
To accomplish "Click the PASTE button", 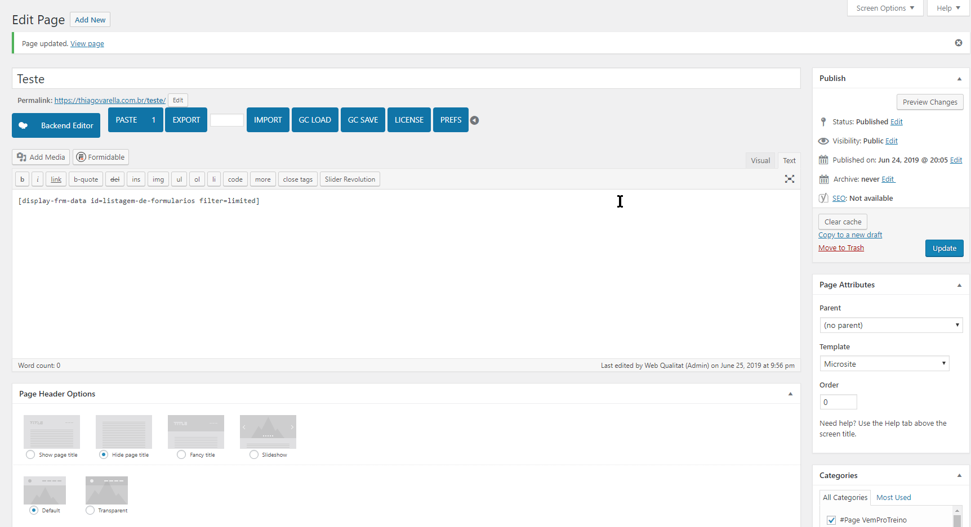I will click(x=135, y=120).
